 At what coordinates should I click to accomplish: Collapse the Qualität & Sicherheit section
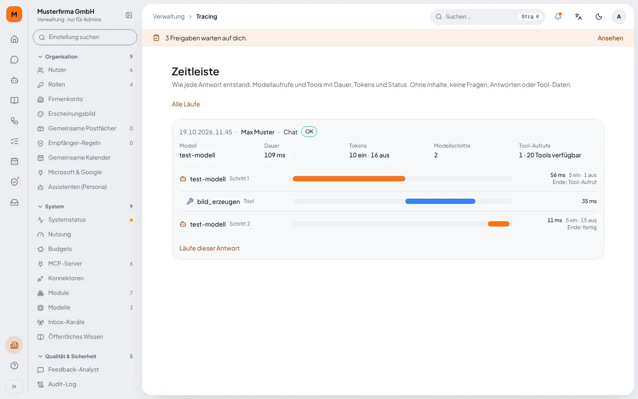[x=85, y=356]
